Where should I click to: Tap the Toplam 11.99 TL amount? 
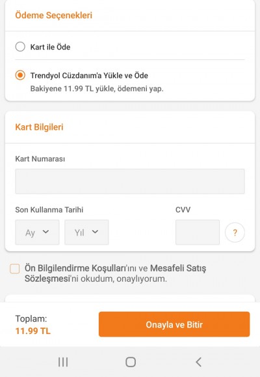click(33, 331)
